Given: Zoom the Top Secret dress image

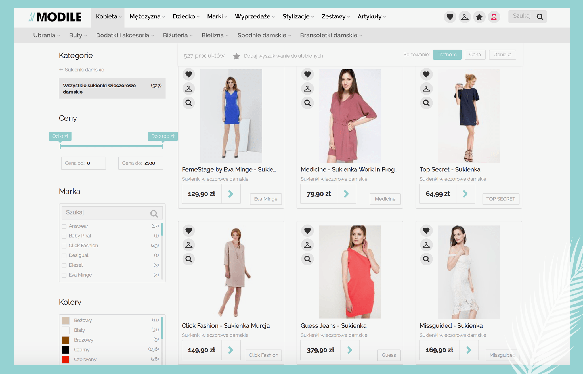Looking at the screenshot, I should click(426, 103).
